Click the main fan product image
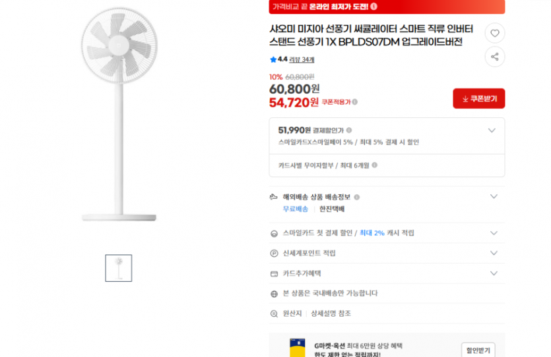 pyautogui.click(x=122, y=119)
